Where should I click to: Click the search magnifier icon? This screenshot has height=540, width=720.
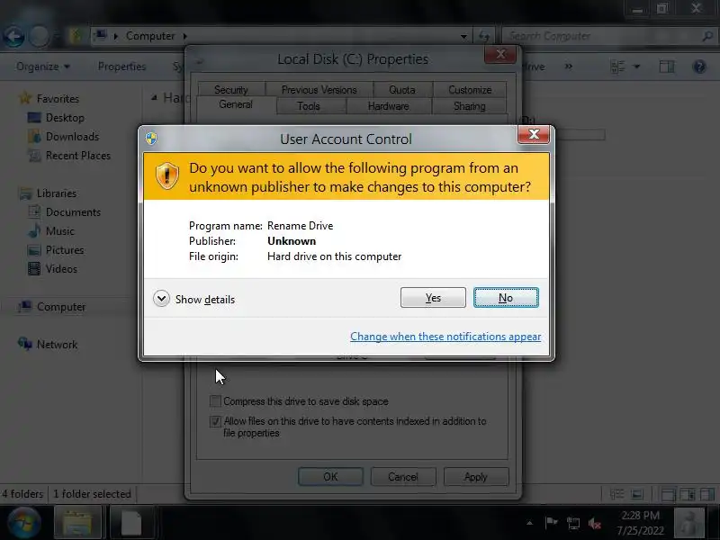(x=707, y=36)
